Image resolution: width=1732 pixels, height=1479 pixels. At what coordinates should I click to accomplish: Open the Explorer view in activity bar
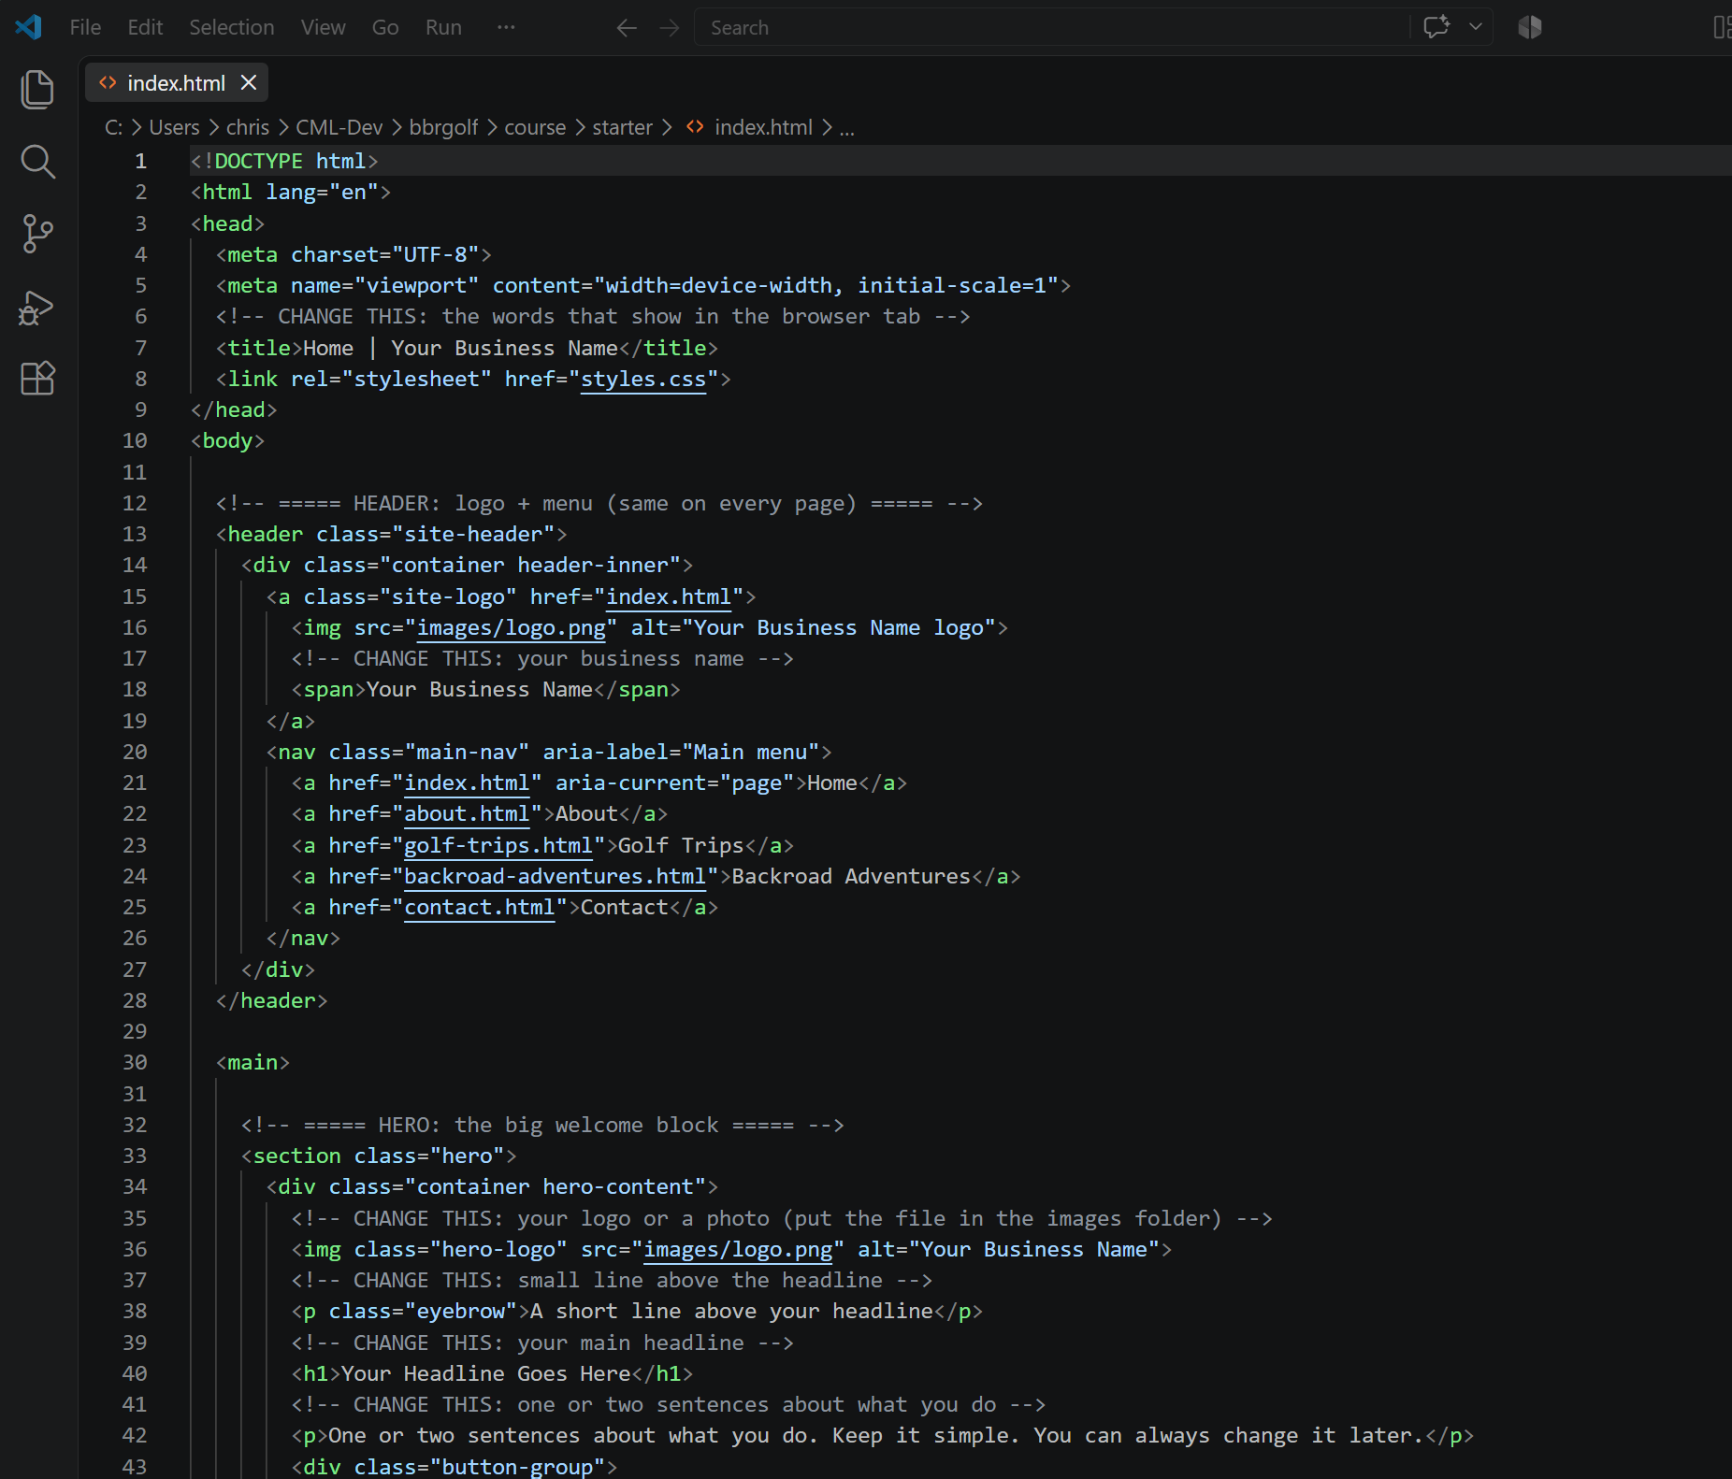pyautogui.click(x=37, y=90)
